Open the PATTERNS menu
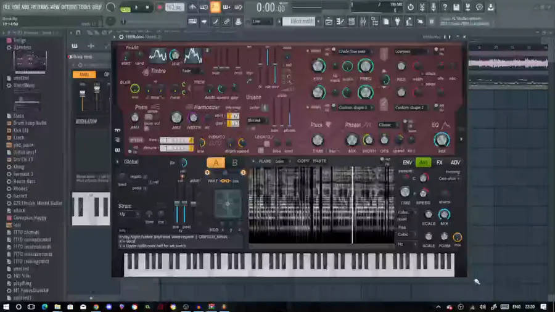This screenshot has width=555, height=312. pos(39,7)
